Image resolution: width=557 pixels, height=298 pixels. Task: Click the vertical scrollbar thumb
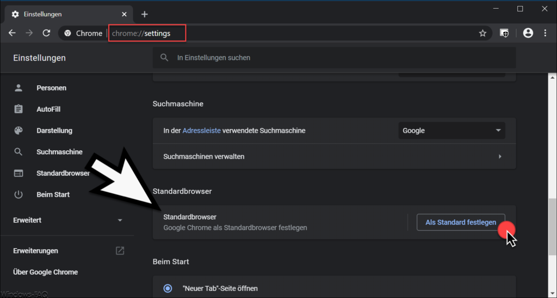(x=553, y=227)
